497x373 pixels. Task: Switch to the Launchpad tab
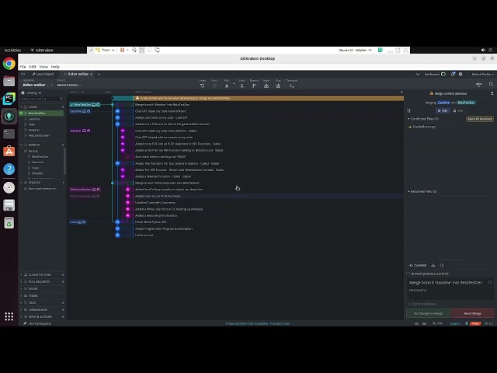click(43, 74)
